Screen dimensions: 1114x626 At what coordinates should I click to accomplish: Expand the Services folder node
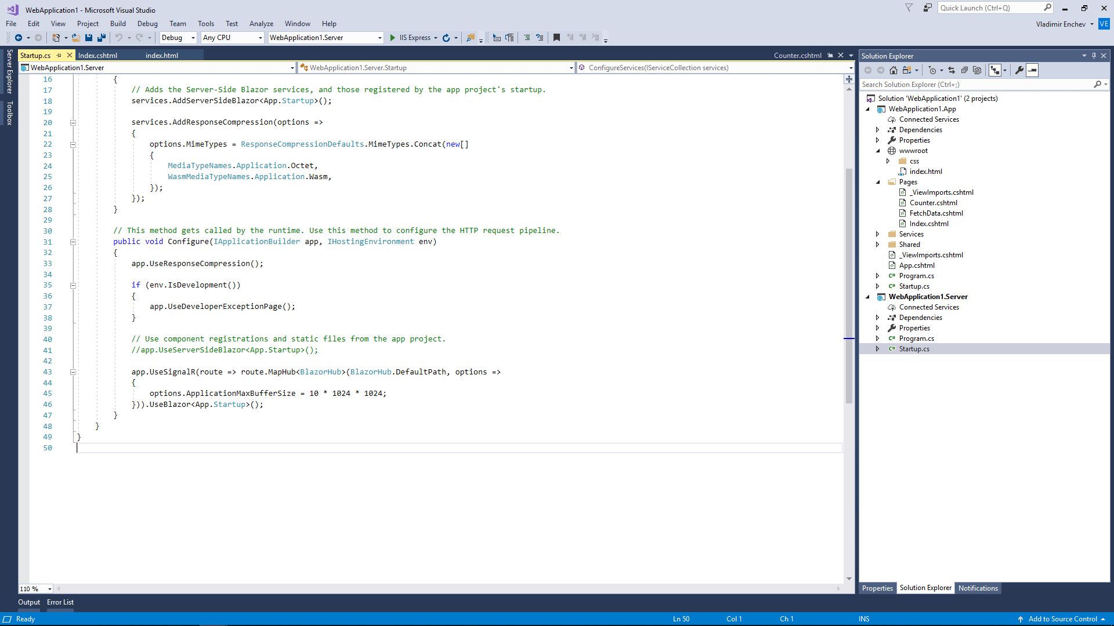point(878,234)
